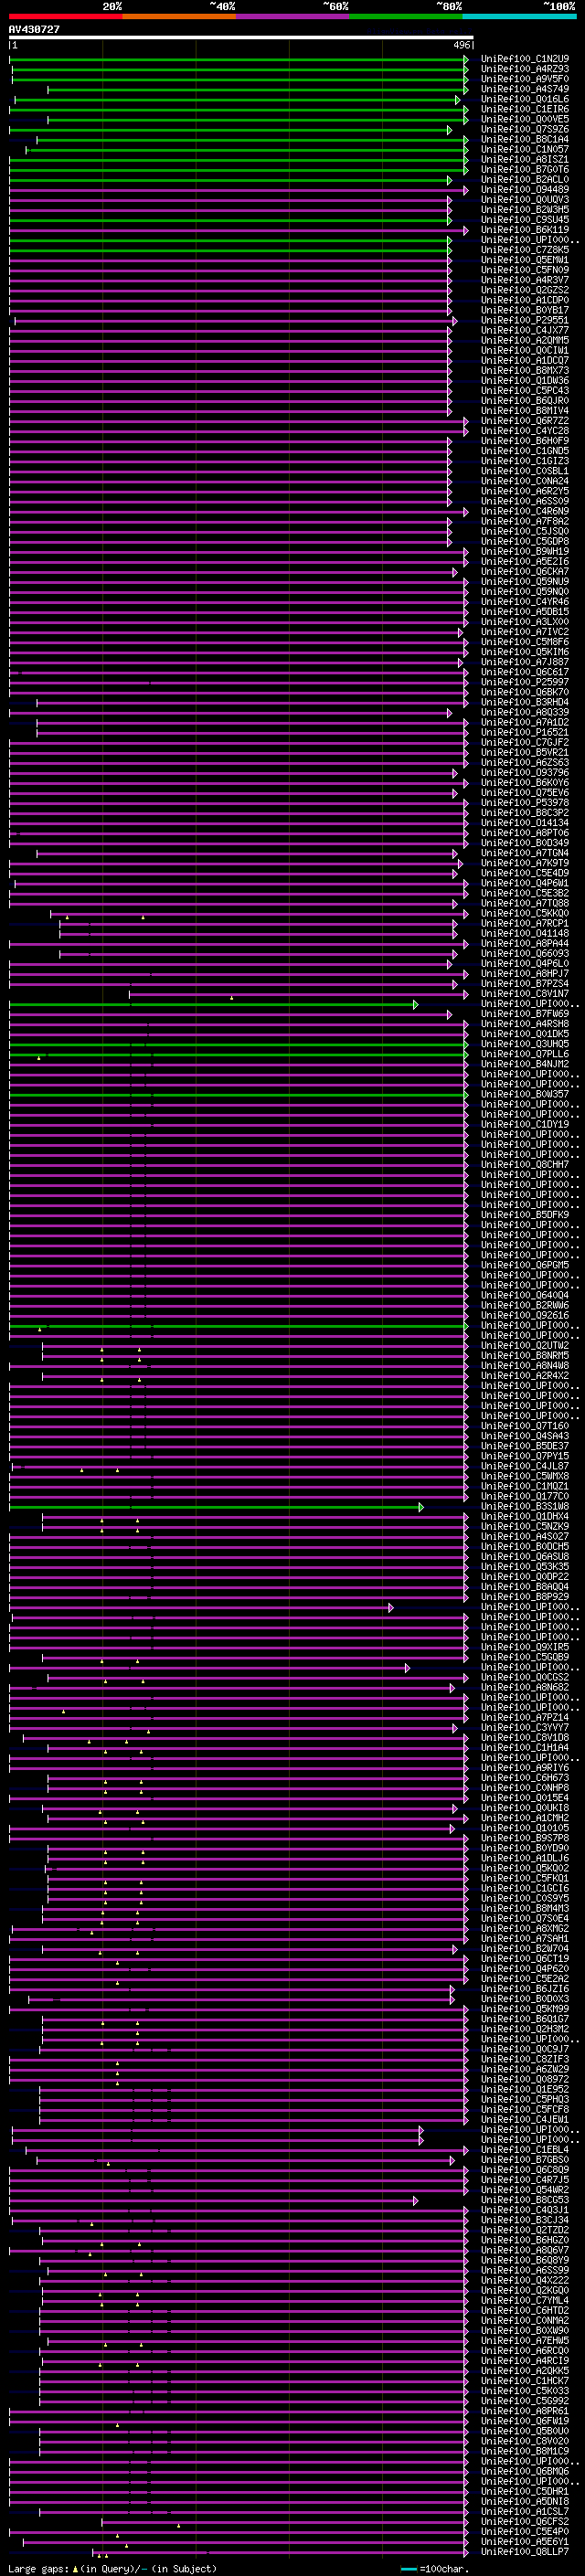Open hit UniRef100_C1E1R6

[525, 109]
